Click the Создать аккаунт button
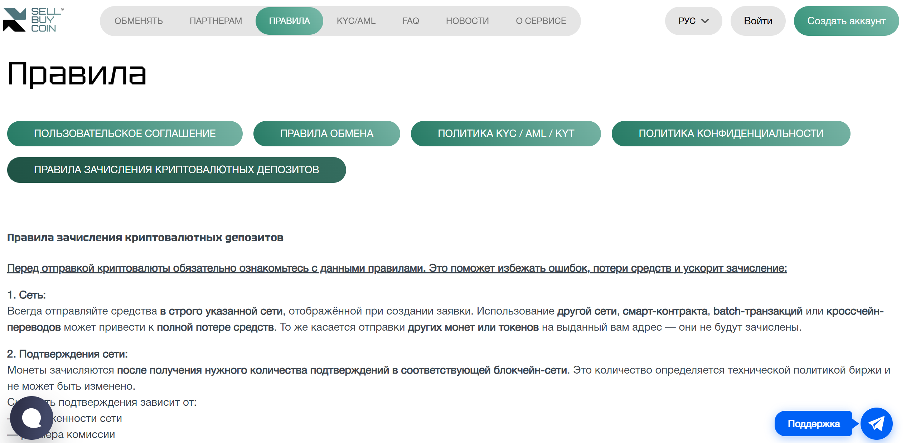Screen dimensions: 906x443 pyautogui.click(x=846, y=21)
